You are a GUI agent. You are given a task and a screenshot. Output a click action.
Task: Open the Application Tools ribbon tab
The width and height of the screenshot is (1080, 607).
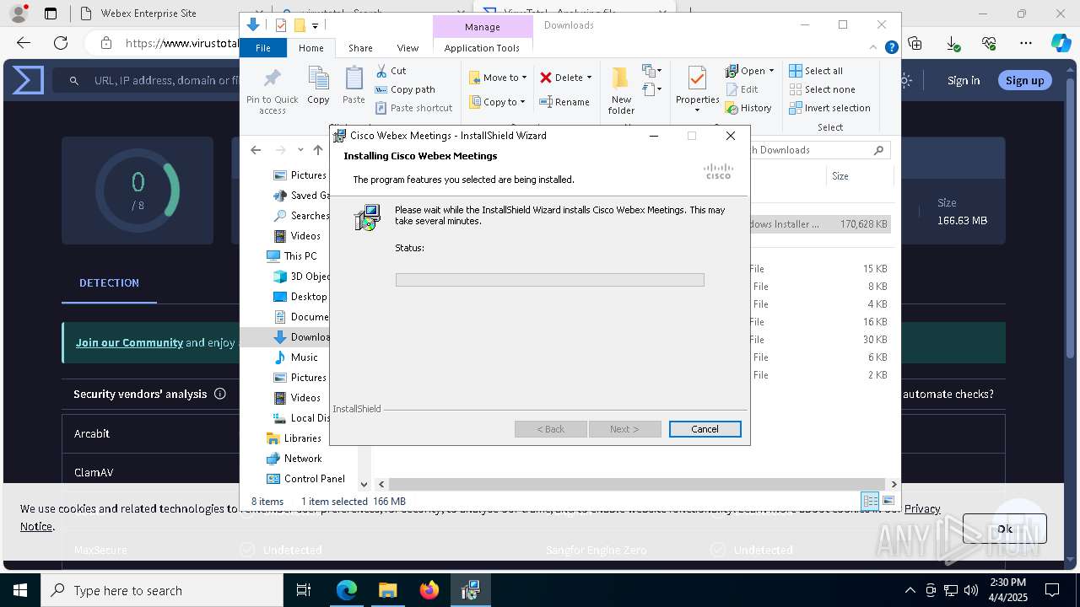[x=482, y=48]
